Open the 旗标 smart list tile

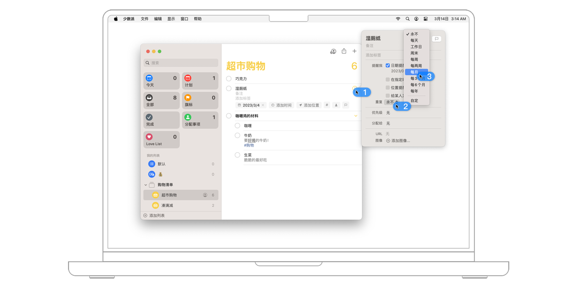(200, 101)
